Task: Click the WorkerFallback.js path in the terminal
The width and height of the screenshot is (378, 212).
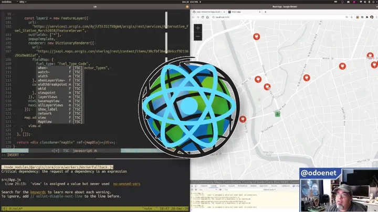Action: click(x=57, y=167)
